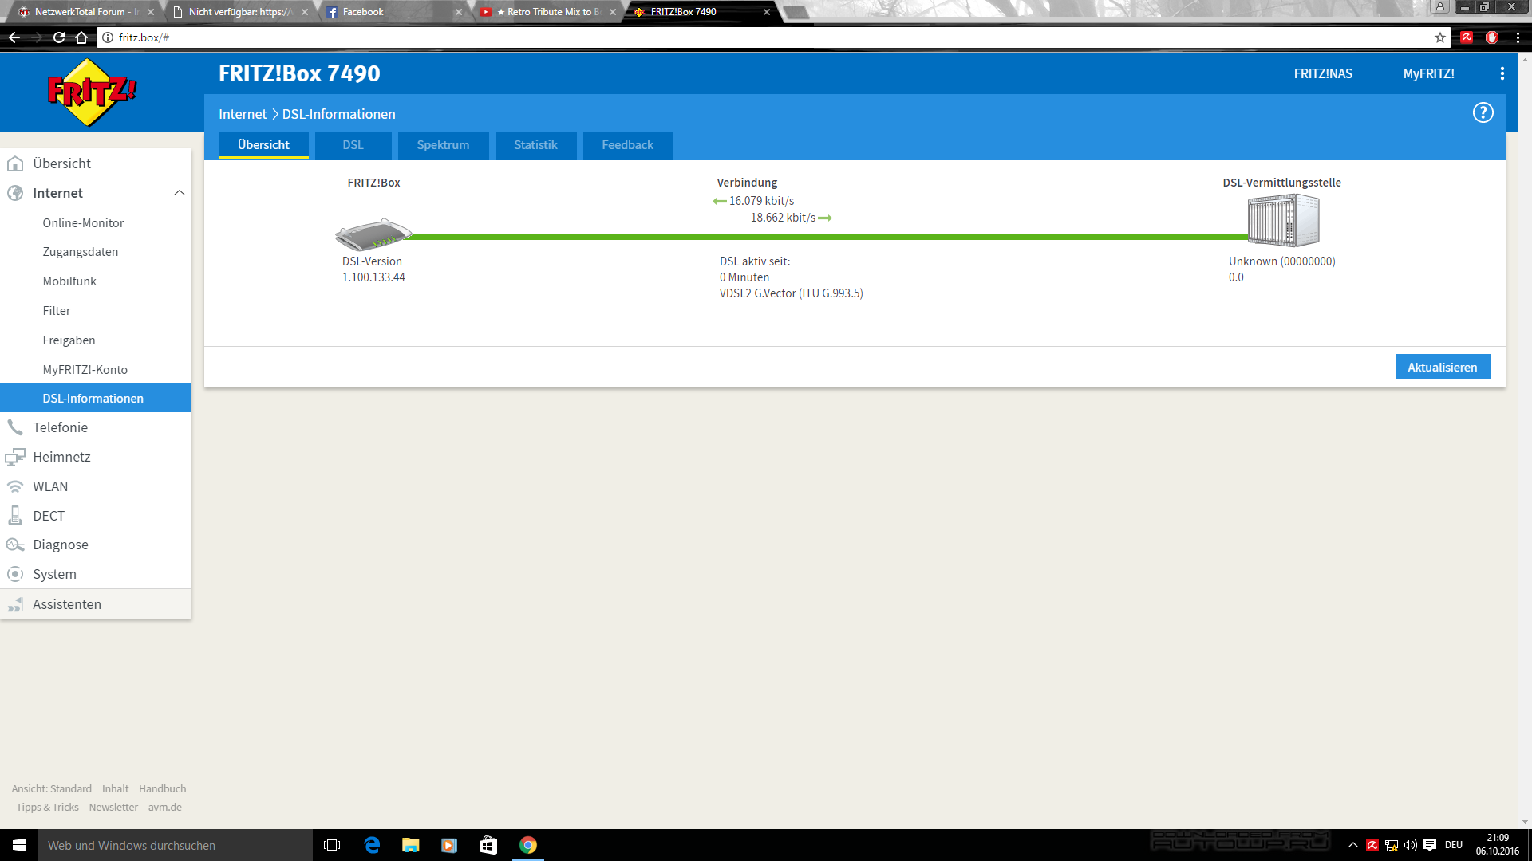Click the browser address bar
This screenshot has width=1532, height=861.
[x=718, y=37]
